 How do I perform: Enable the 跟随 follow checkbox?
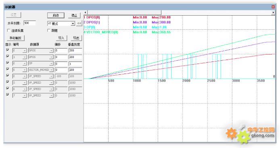tap(48, 31)
